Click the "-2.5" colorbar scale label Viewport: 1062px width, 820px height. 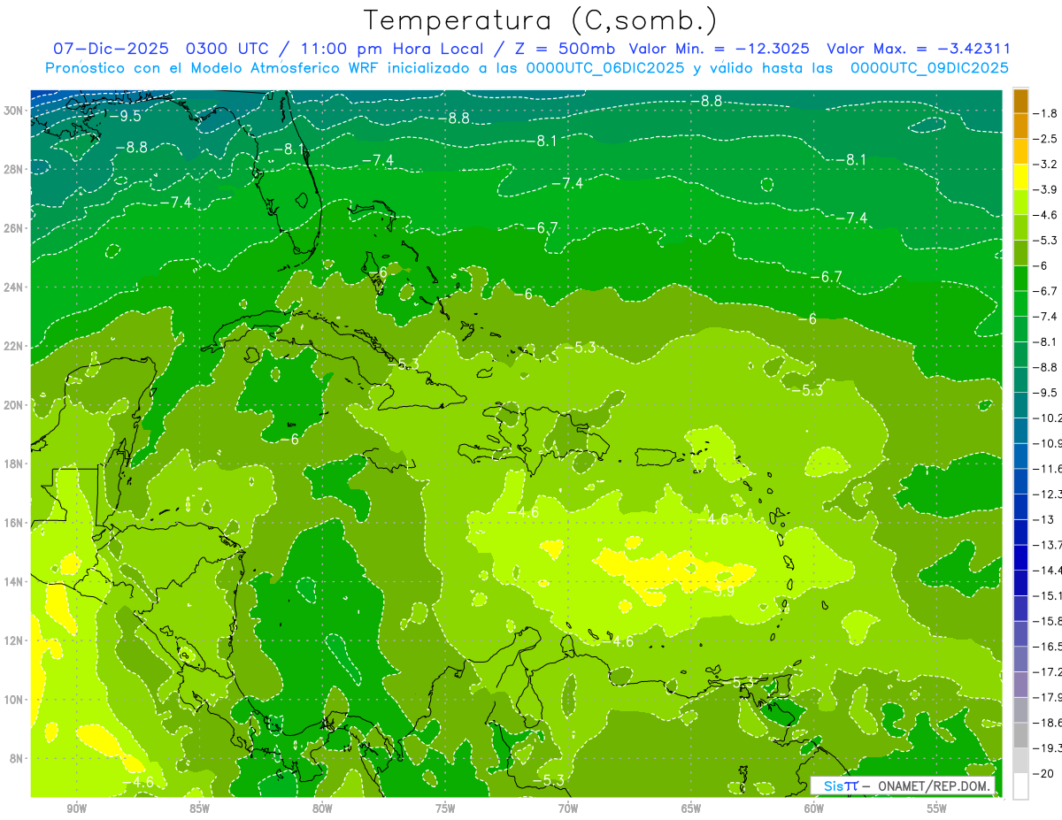(x=1045, y=139)
